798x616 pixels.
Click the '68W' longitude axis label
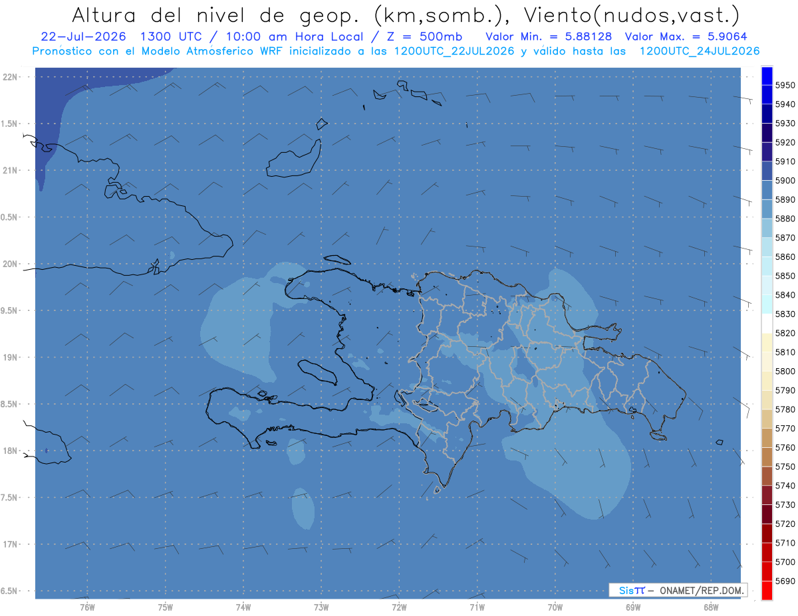[x=711, y=607]
